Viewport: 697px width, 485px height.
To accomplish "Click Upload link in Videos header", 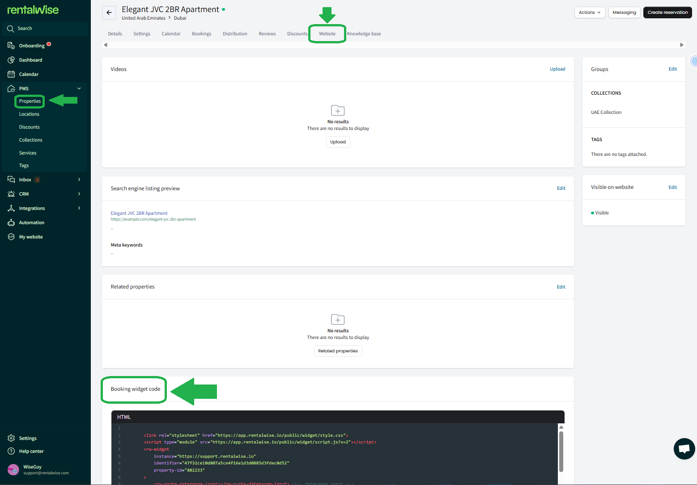I will pos(557,69).
